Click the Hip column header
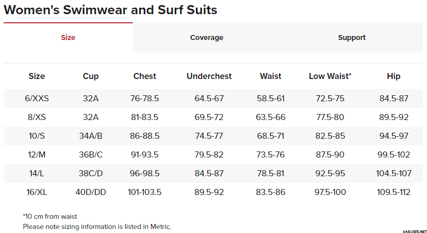The height and width of the screenshot is (233, 427). click(394, 76)
